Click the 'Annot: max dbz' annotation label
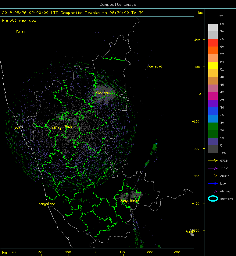Viewport: 236px width, 256px height. (x=19, y=20)
